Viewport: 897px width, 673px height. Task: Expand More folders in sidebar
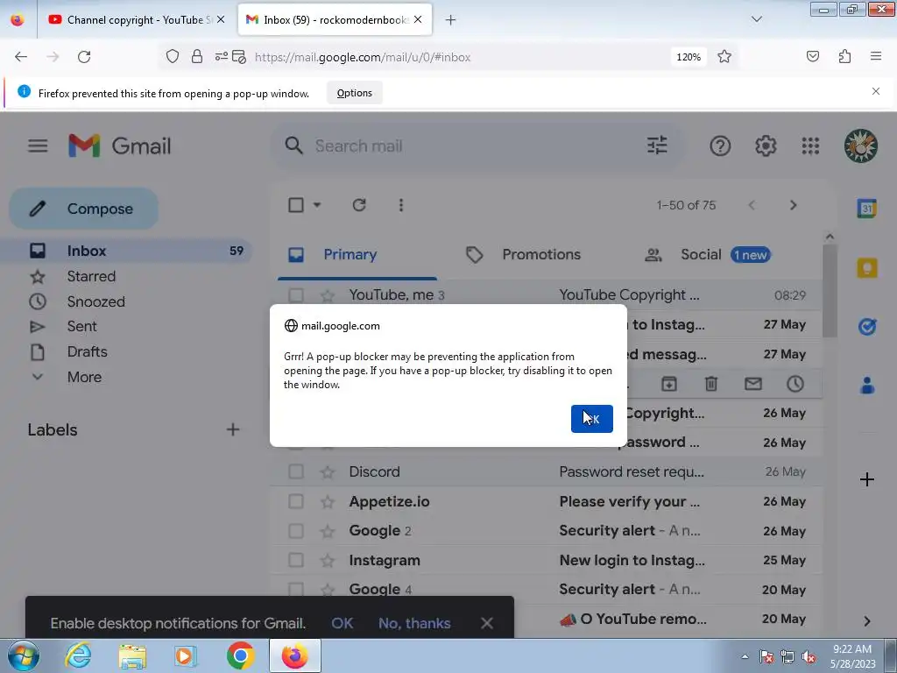coord(84,377)
